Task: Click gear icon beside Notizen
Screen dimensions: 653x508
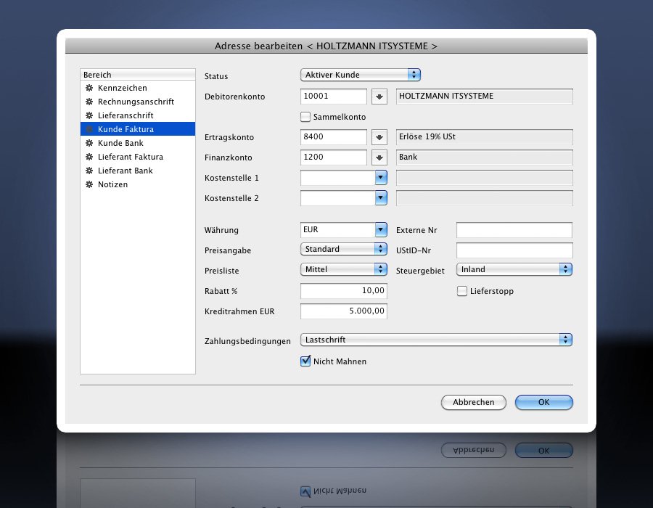Action: (89, 184)
